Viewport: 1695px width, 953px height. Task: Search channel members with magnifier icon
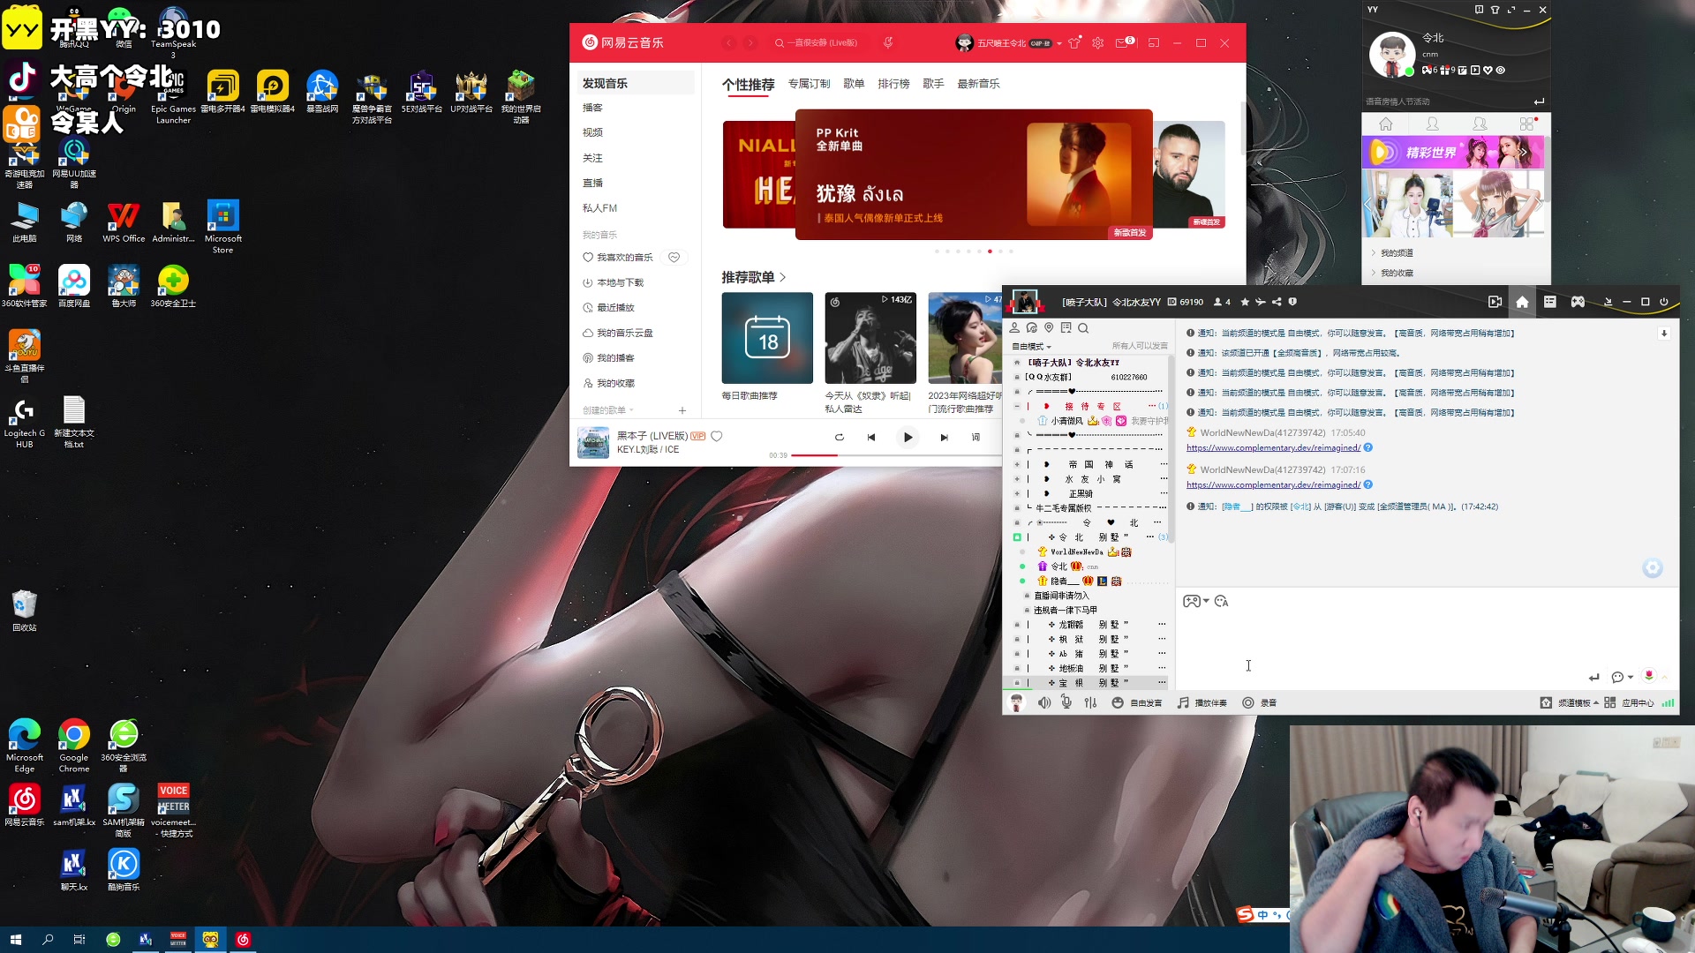coord(1083,328)
